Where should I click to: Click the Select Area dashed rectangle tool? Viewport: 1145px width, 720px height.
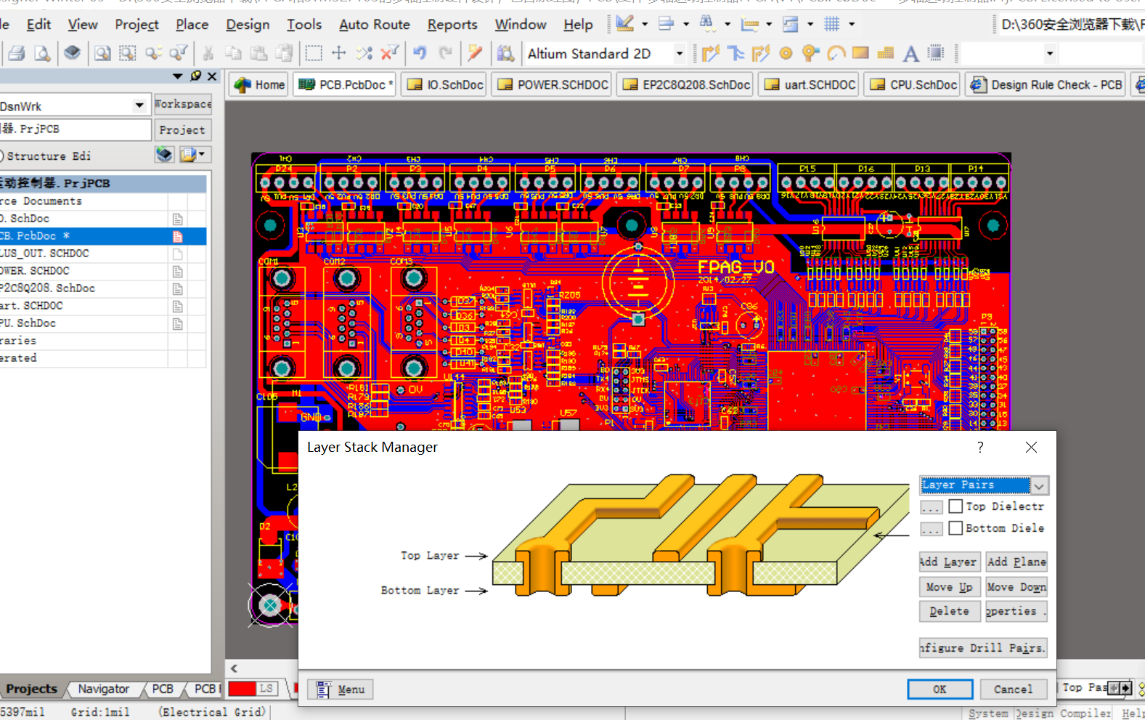coord(314,53)
